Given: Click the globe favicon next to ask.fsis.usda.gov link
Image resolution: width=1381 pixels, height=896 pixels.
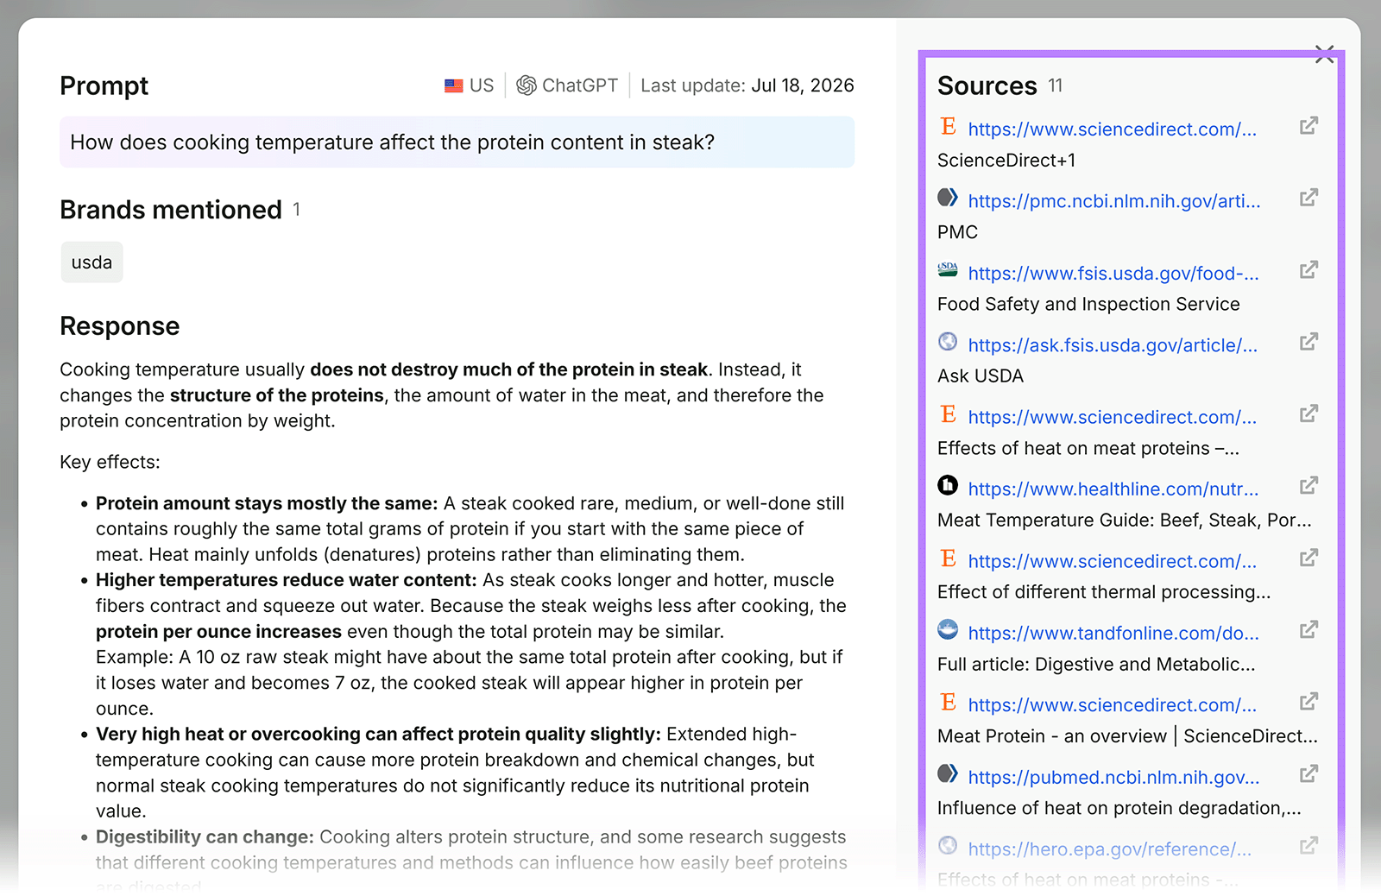Looking at the screenshot, I should (948, 342).
